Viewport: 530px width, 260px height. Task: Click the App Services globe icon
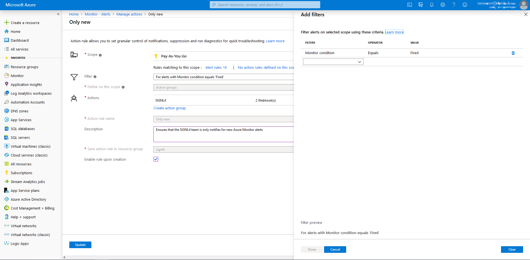point(7,120)
